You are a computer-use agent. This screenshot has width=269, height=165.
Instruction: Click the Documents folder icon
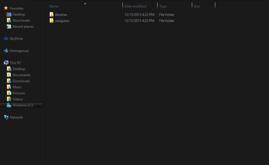click(x=9, y=75)
